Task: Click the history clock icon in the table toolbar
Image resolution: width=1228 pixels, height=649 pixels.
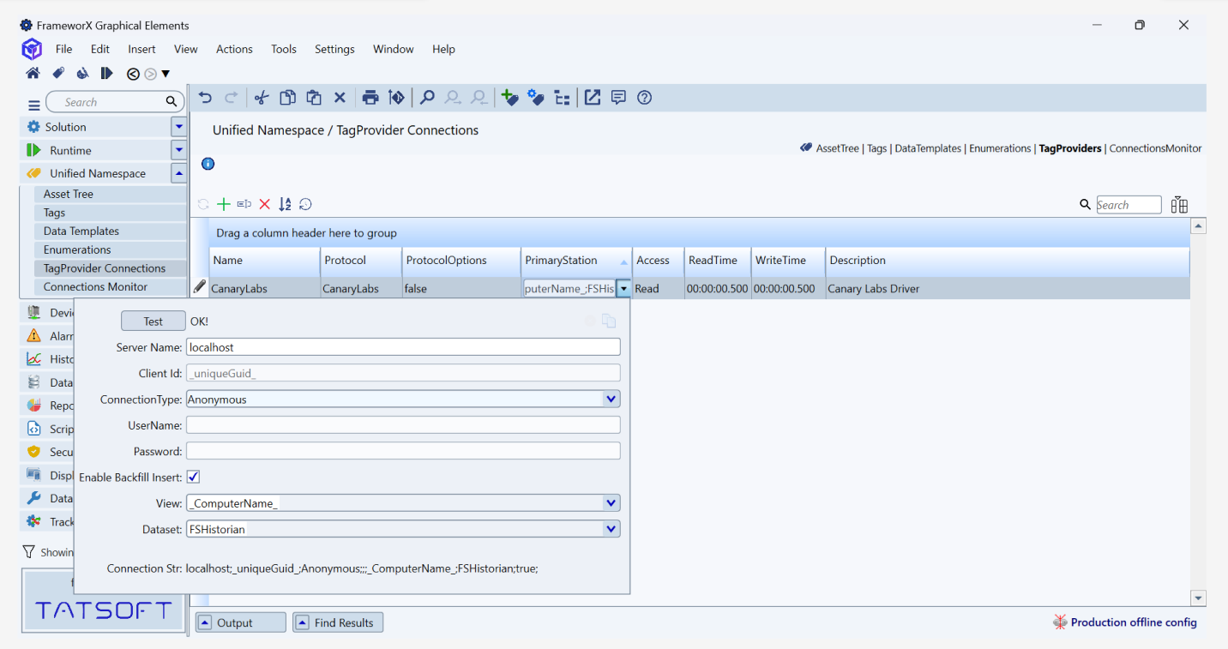Action: click(305, 204)
